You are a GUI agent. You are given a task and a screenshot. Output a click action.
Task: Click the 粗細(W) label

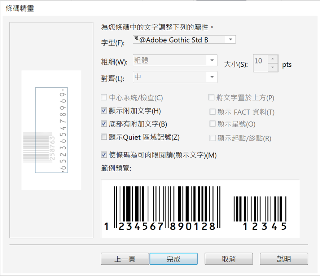point(114,62)
